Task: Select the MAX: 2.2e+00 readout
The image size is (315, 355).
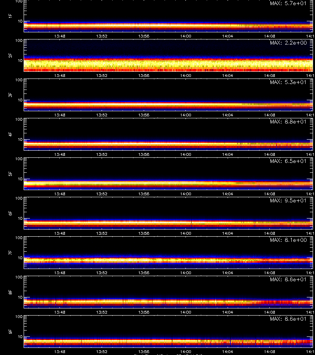Action: pos(288,43)
